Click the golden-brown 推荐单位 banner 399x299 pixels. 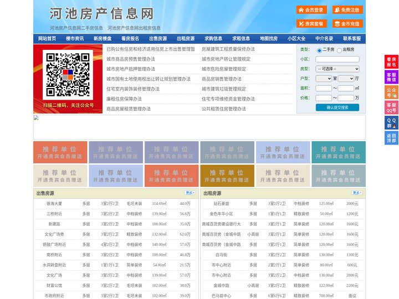(227, 176)
